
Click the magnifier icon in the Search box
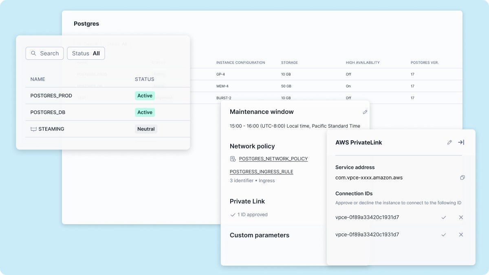click(x=34, y=53)
